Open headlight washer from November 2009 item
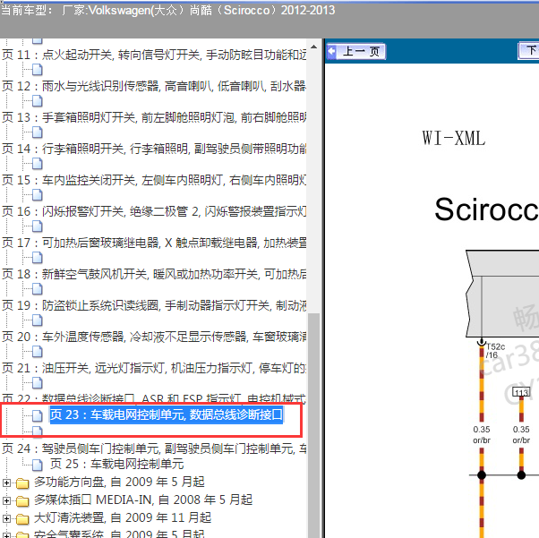 pyautogui.click(x=123, y=517)
